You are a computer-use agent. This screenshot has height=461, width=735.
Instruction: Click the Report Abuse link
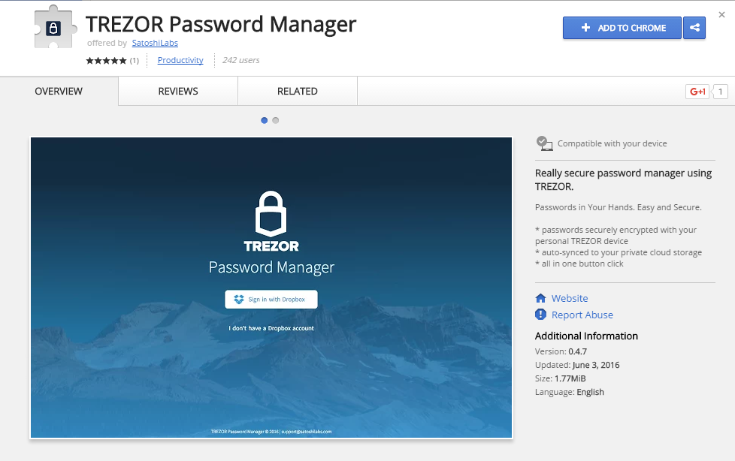582,315
